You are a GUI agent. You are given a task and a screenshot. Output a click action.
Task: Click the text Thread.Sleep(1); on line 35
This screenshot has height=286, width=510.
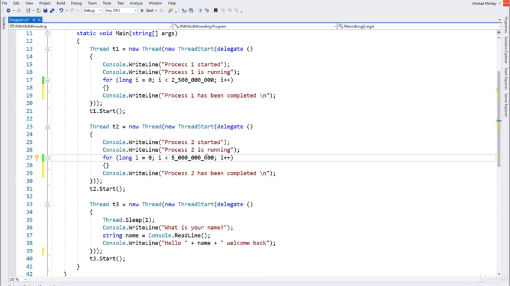click(x=128, y=220)
